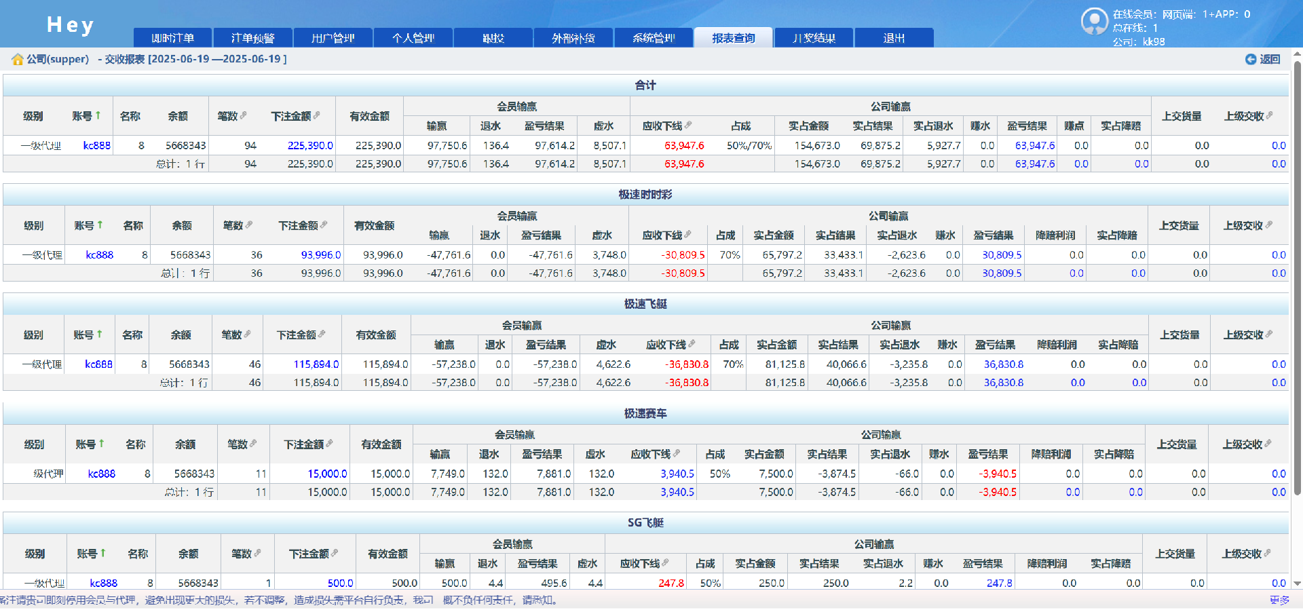Click the blue back arrow icon beside 返回
This screenshot has width=1303, height=610.
pyautogui.click(x=1250, y=60)
